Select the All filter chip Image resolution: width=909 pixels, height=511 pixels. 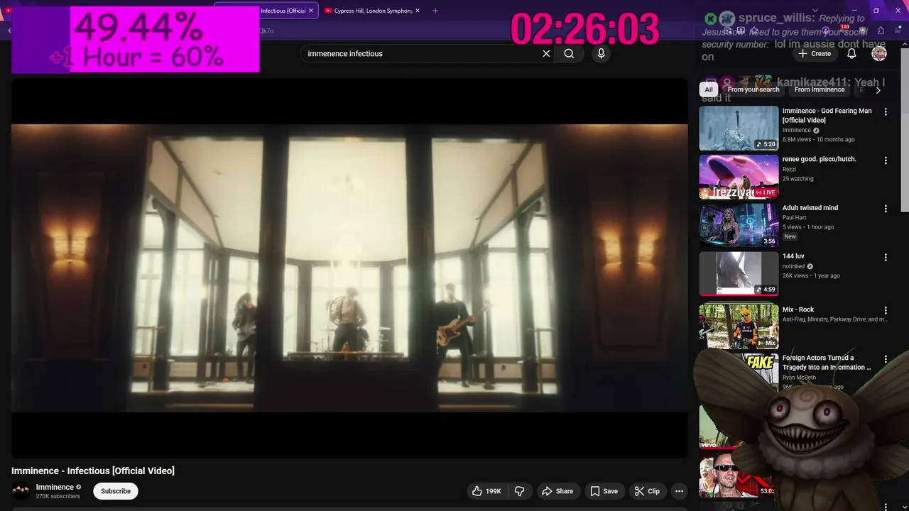click(709, 89)
